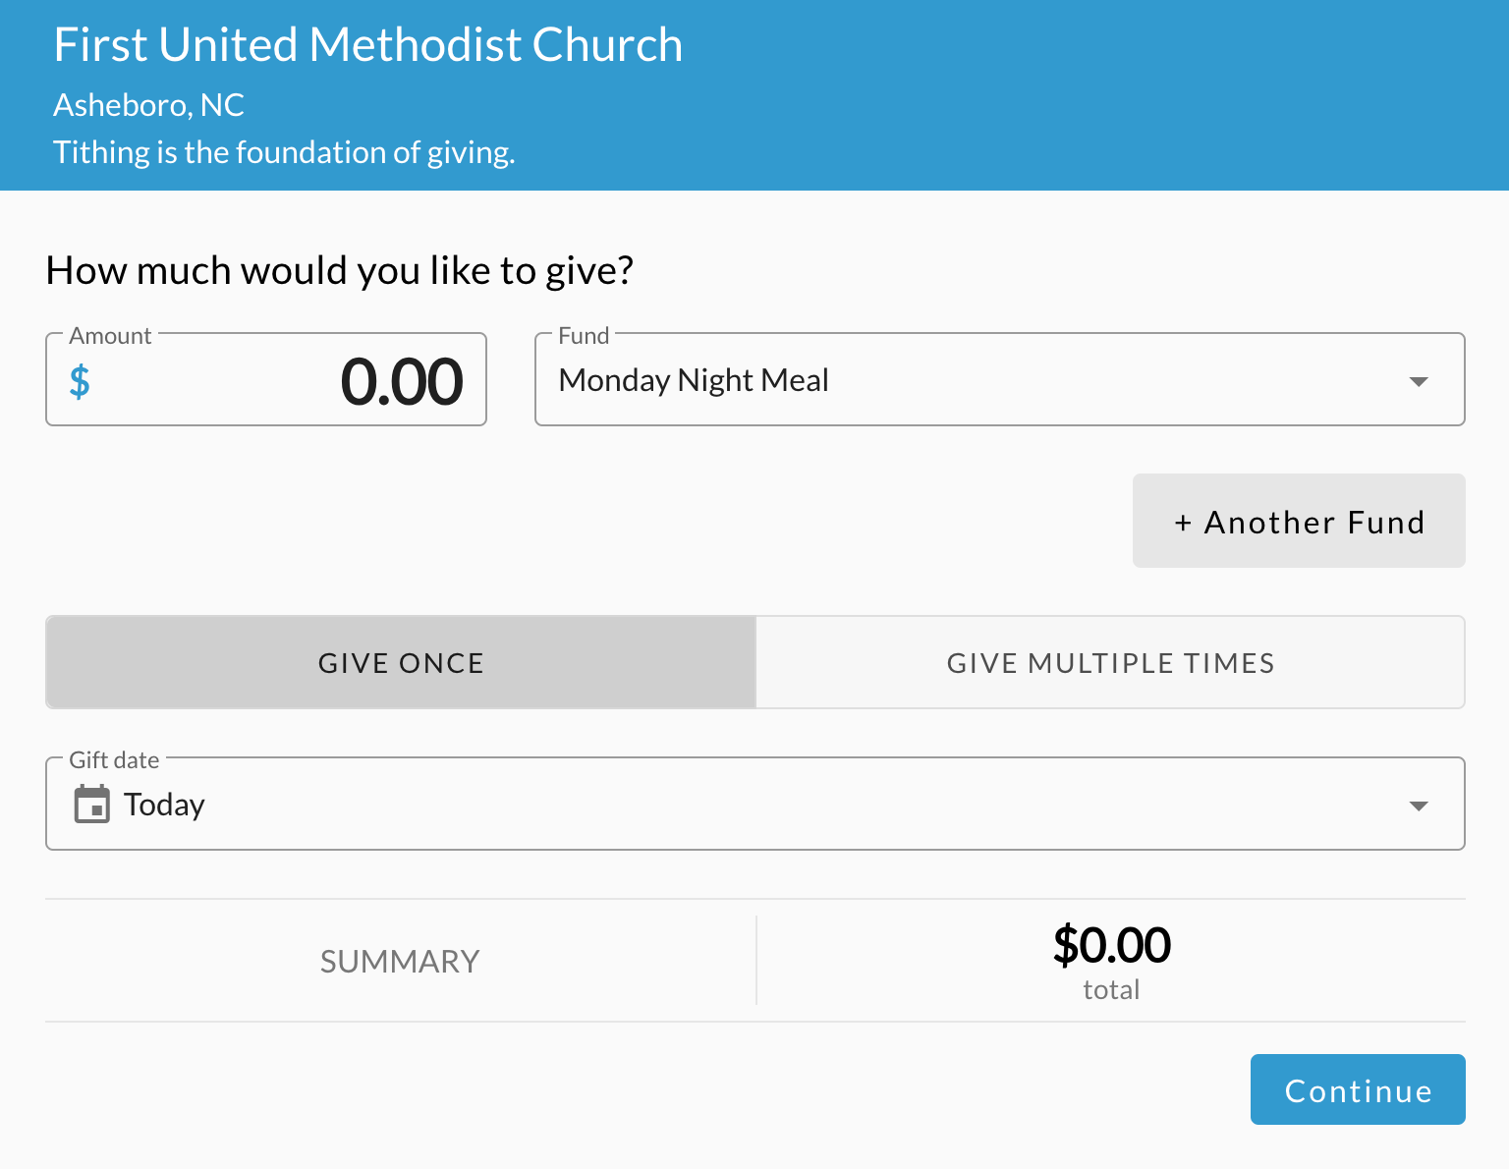Select the GIVE ONCE option

(x=401, y=663)
